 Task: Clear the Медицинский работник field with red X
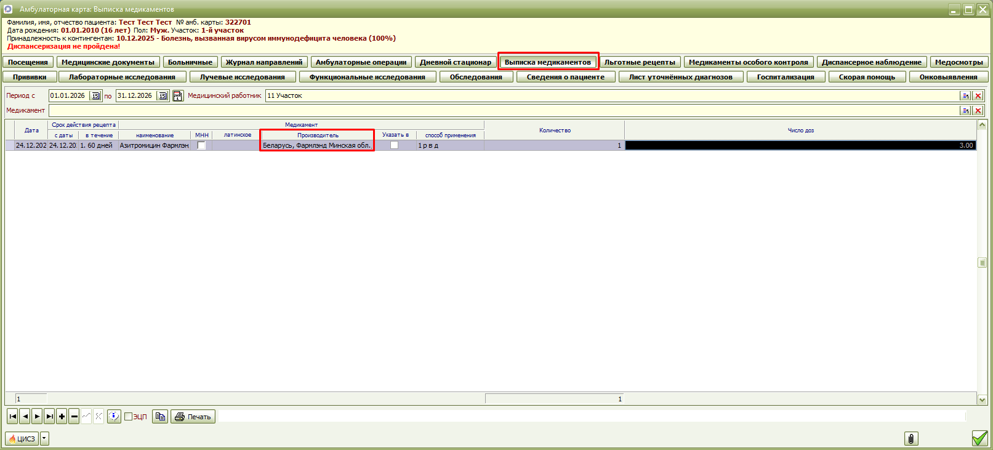coord(978,95)
